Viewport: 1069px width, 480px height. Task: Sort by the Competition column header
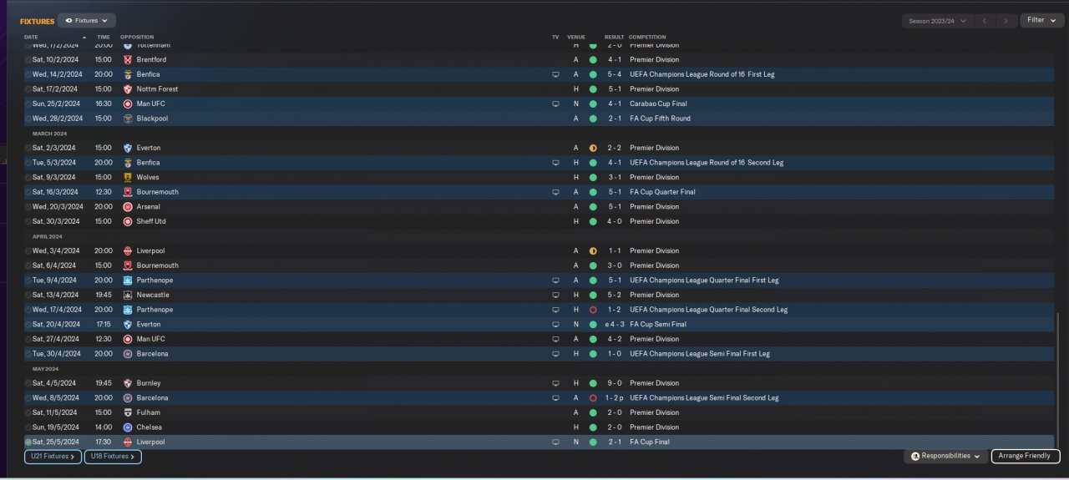point(647,37)
